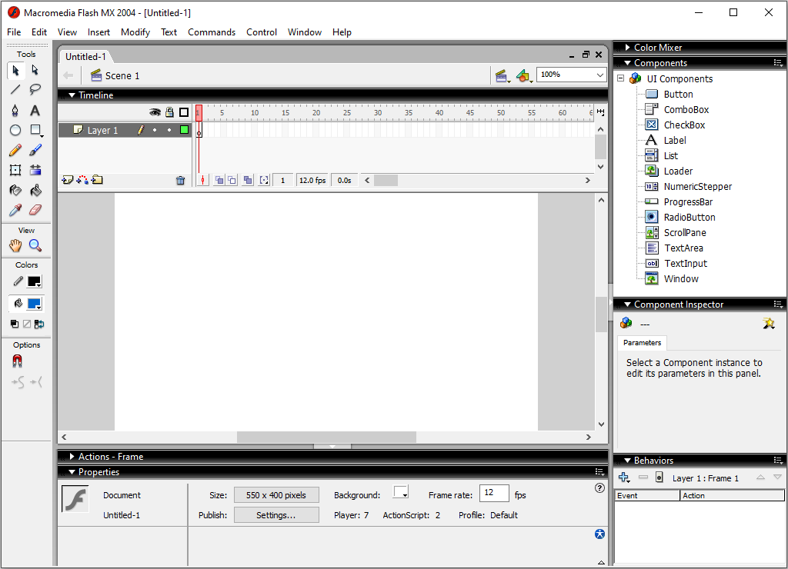Screen dimensions: 788x569
Task: Select the Selection arrow tool
Action: click(x=15, y=70)
